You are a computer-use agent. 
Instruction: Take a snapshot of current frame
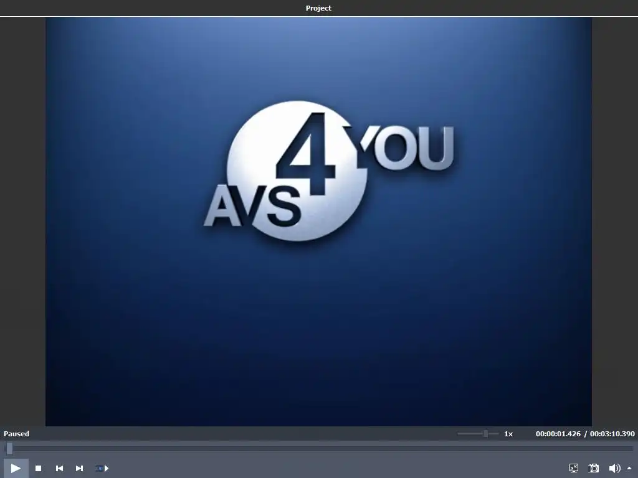[594, 468]
